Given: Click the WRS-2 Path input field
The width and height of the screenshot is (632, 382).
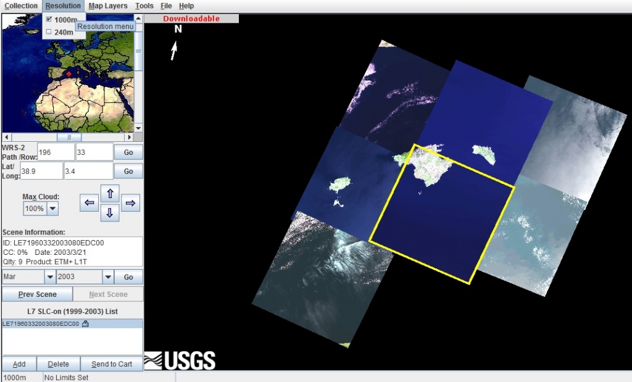Looking at the screenshot, I should click(56, 152).
